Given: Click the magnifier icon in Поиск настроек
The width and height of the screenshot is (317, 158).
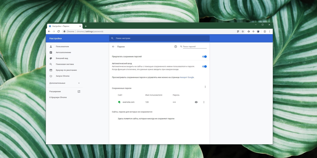Looking at the screenshot, I should coord(112,38).
